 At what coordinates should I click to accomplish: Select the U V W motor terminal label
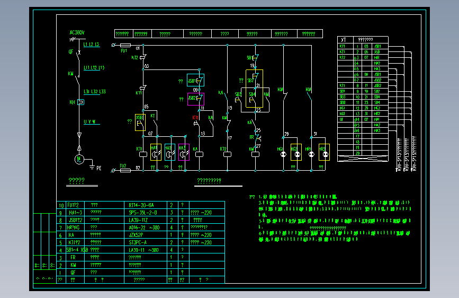point(89,122)
